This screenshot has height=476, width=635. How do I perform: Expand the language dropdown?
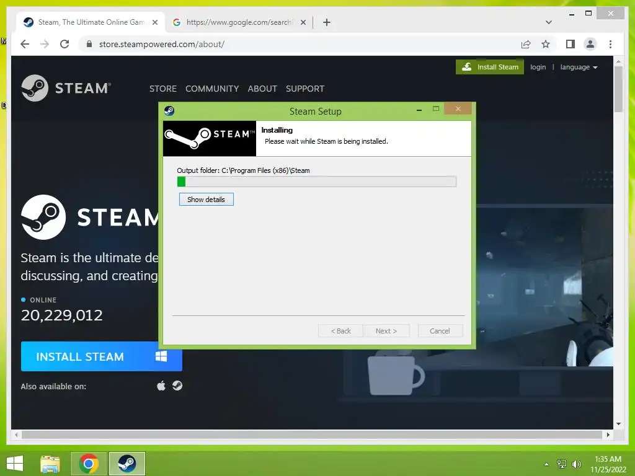[x=579, y=67]
